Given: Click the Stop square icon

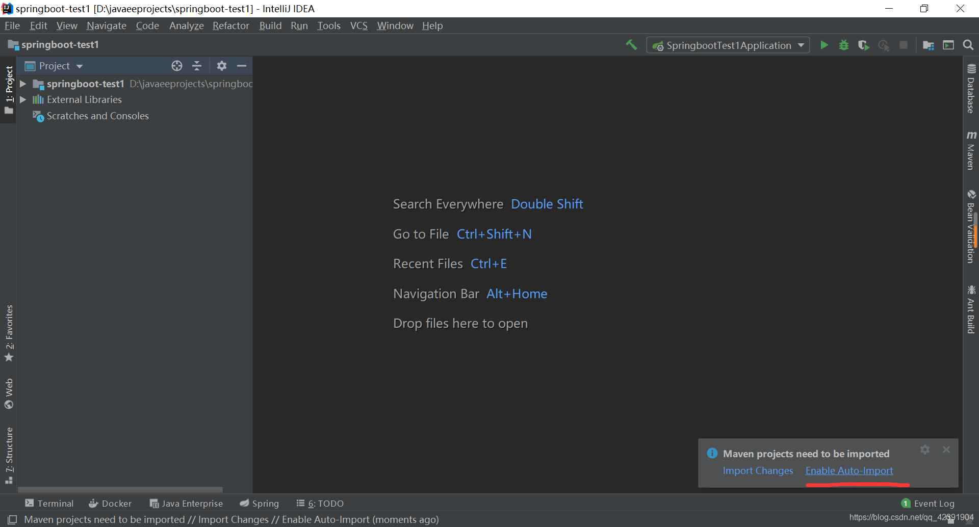Looking at the screenshot, I should [904, 45].
